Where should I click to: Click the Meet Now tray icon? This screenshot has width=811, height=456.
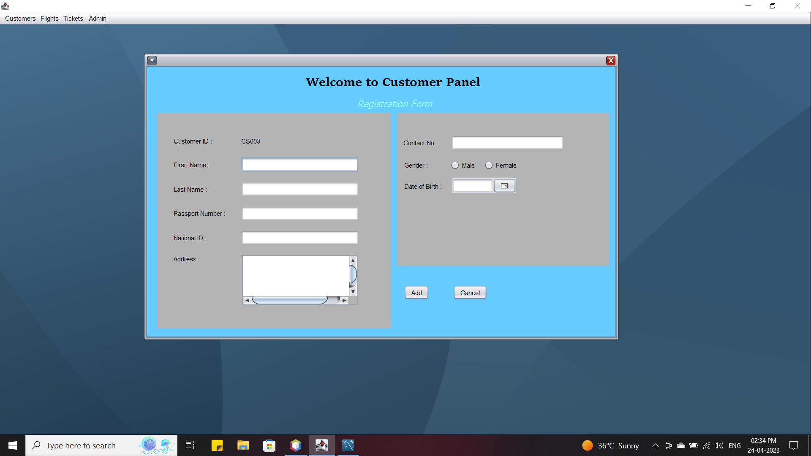[x=668, y=445]
